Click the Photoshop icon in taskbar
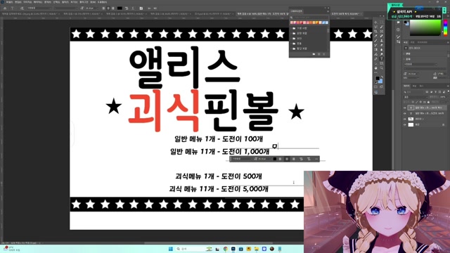The width and height of the screenshot is (450, 253). 233,249
